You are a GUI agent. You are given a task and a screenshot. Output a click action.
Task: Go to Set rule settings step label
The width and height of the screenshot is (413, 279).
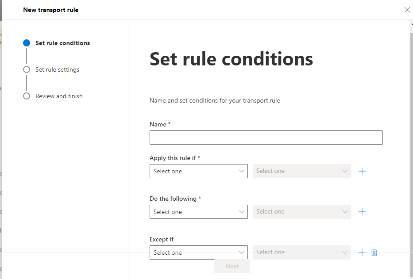[57, 69]
